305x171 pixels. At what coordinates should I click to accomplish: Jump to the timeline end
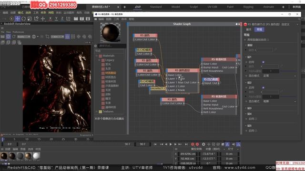click(x=186, y=144)
